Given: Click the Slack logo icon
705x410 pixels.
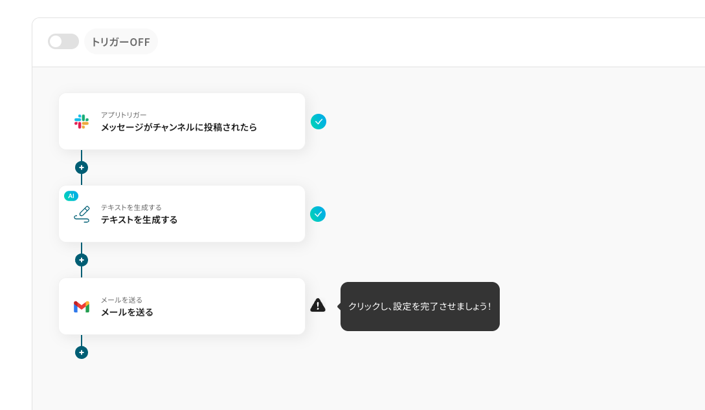Looking at the screenshot, I should [x=82, y=122].
